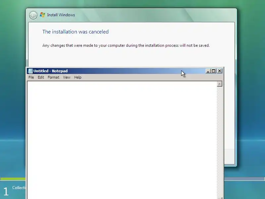The image size is (265, 199).
Task: Open the Format menu in Notepad
Action: tap(53, 77)
